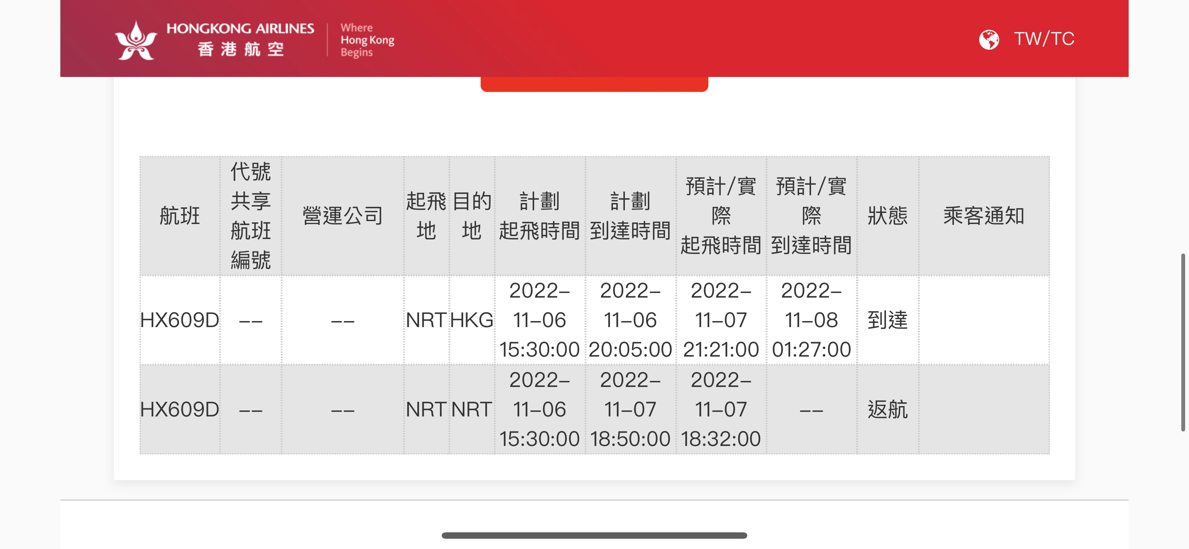Click the 計劃到達時間 column header
The image size is (1189, 549).
tap(630, 216)
